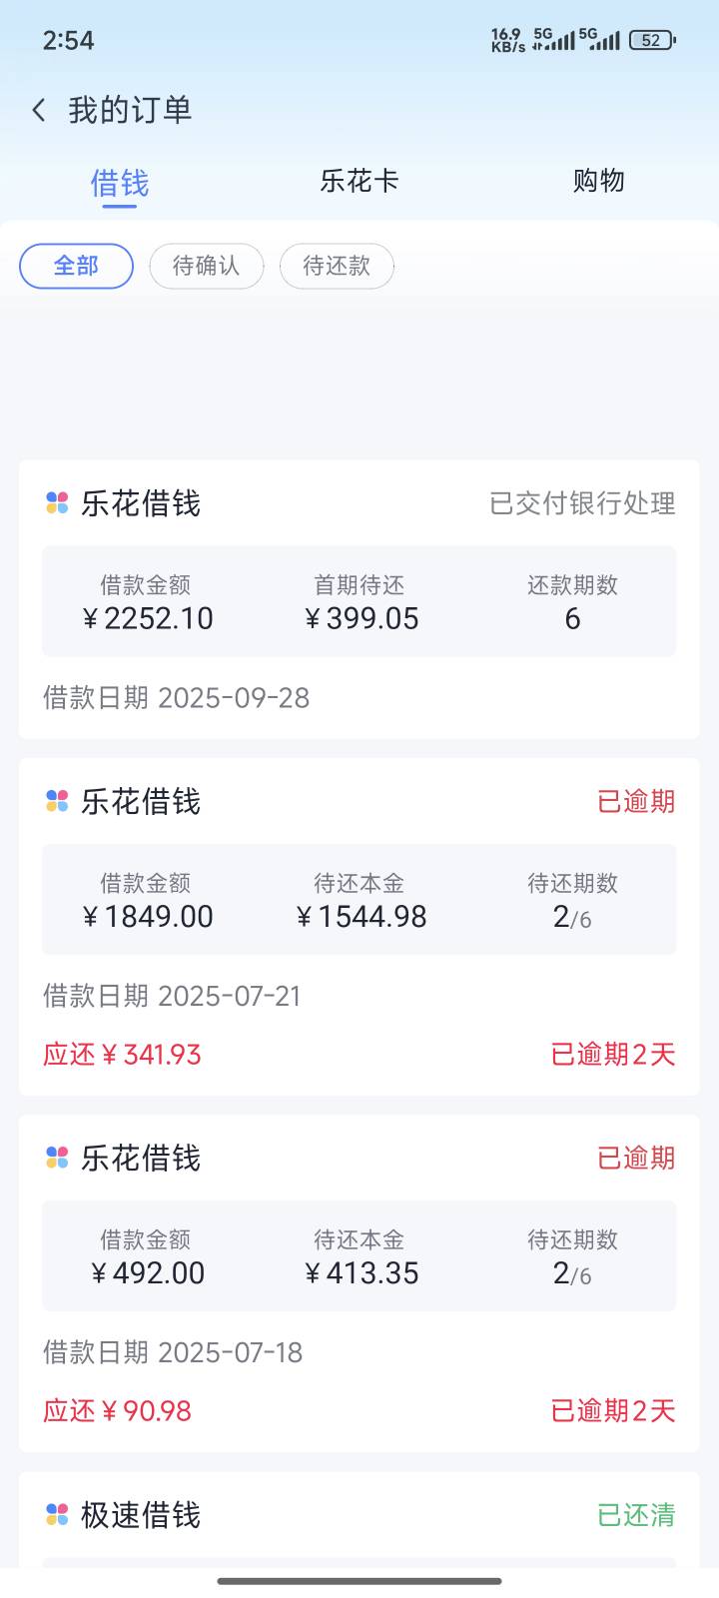Screen dimensions: 719x1598
Task: Tap the bottom home gesture bar
Action: coord(359,1581)
